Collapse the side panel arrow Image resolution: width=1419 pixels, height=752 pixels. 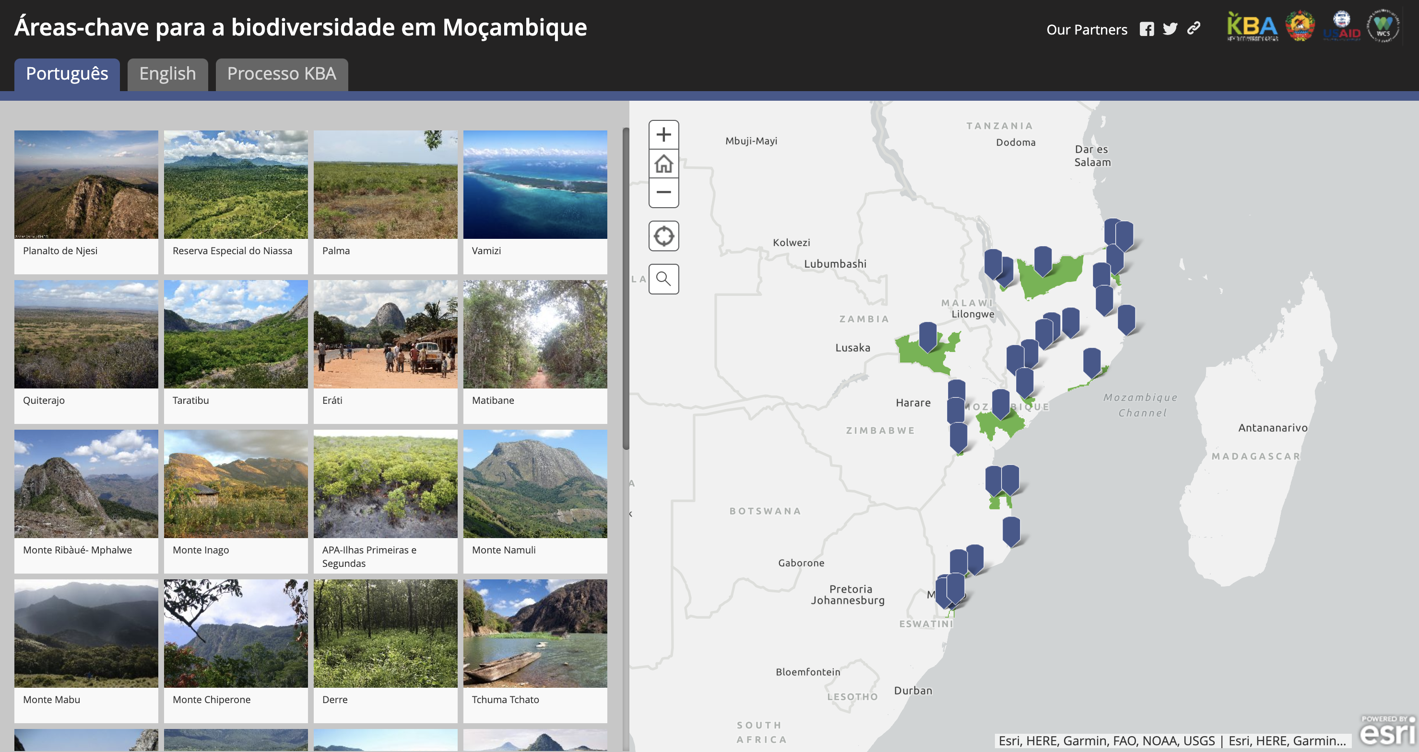click(x=631, y=514)
